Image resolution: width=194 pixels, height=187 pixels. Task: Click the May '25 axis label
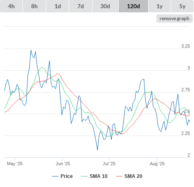[x=15, y=164]
